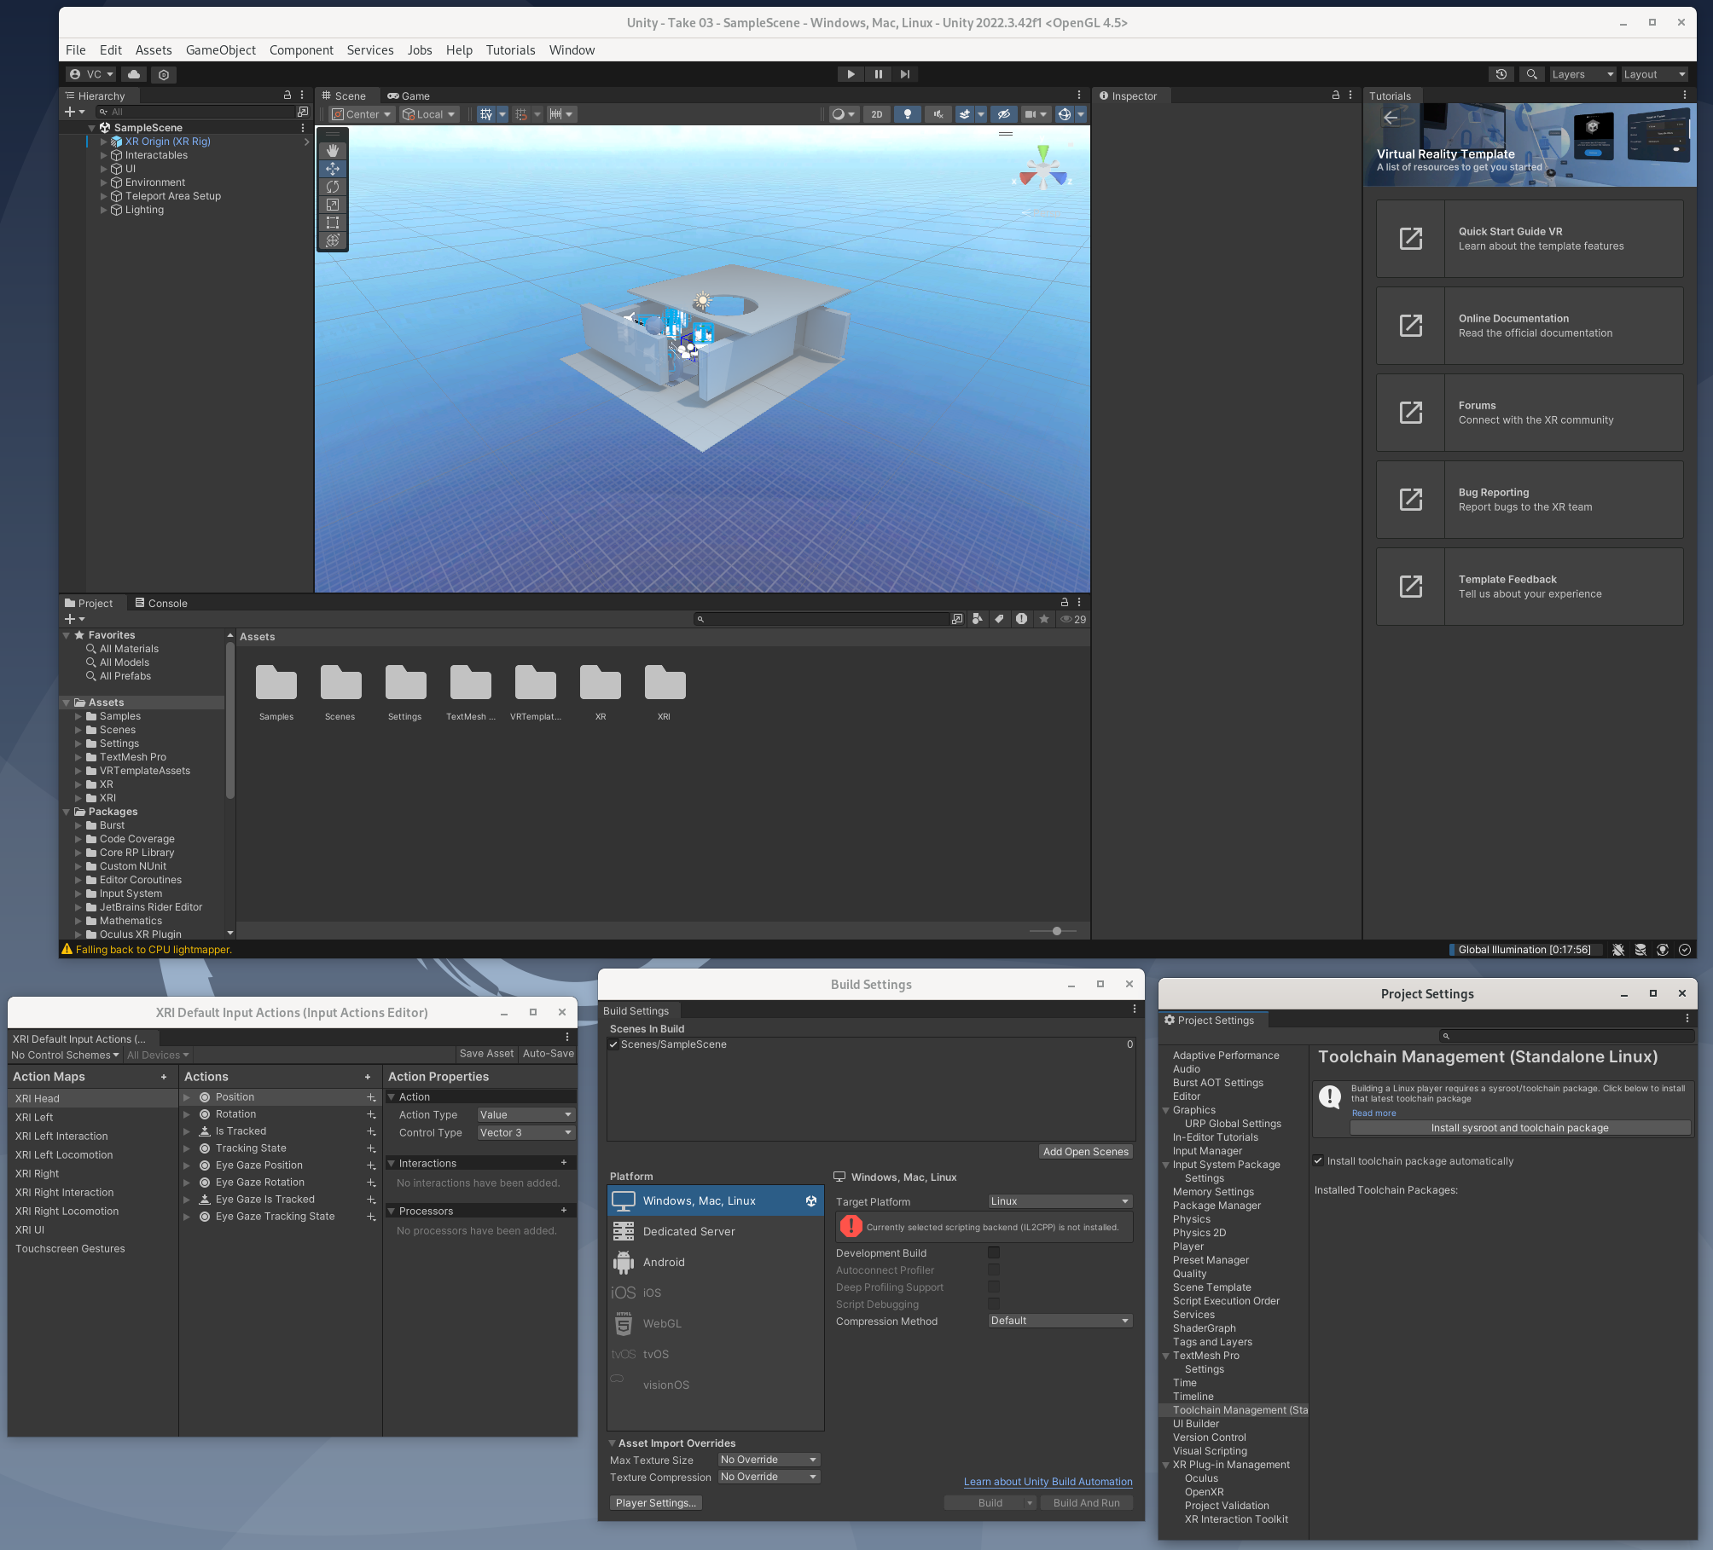
Task: Uncheck Install toolchain package automatically
Action: click(x=1319, y=1160)
